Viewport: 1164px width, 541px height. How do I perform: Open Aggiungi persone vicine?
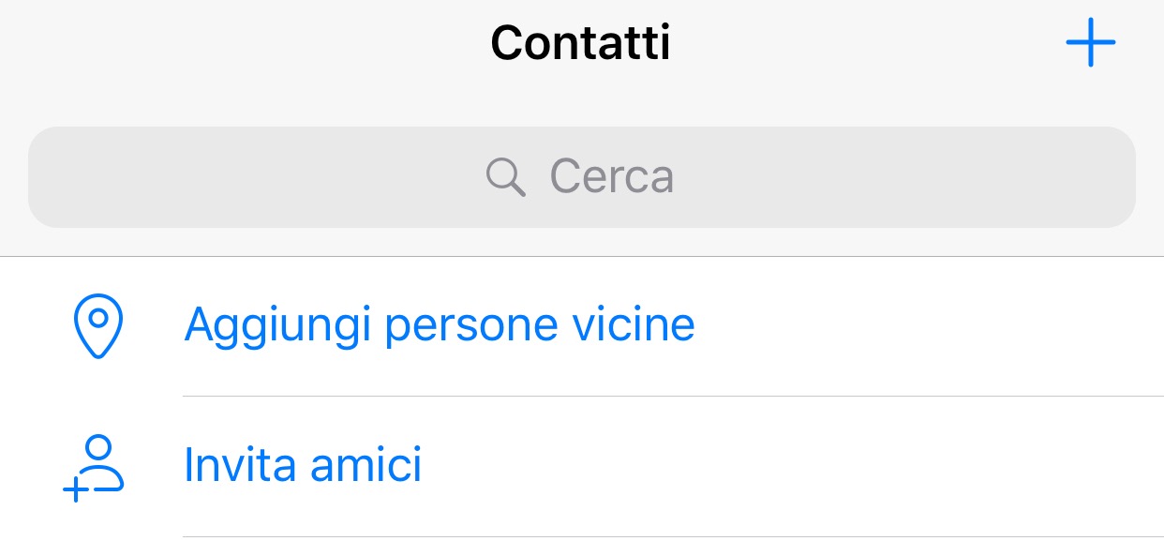(439, 325)
